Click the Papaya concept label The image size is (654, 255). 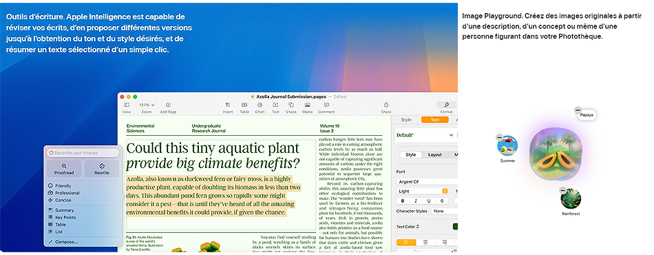(587, 115)
